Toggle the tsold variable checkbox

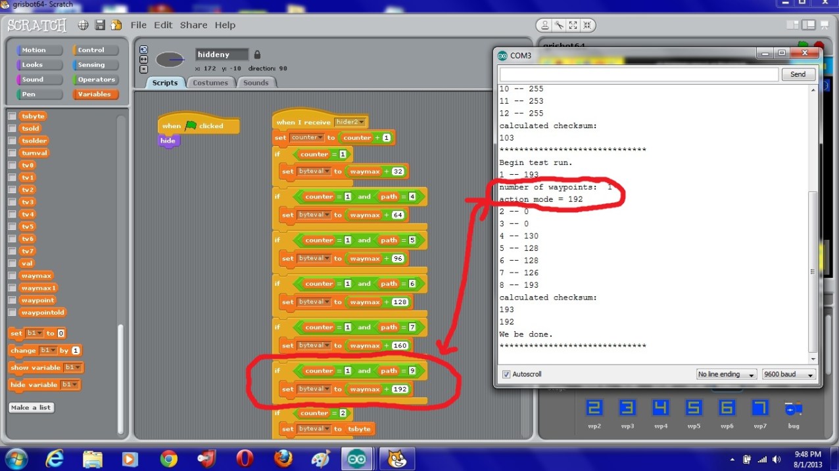point(12,128)
